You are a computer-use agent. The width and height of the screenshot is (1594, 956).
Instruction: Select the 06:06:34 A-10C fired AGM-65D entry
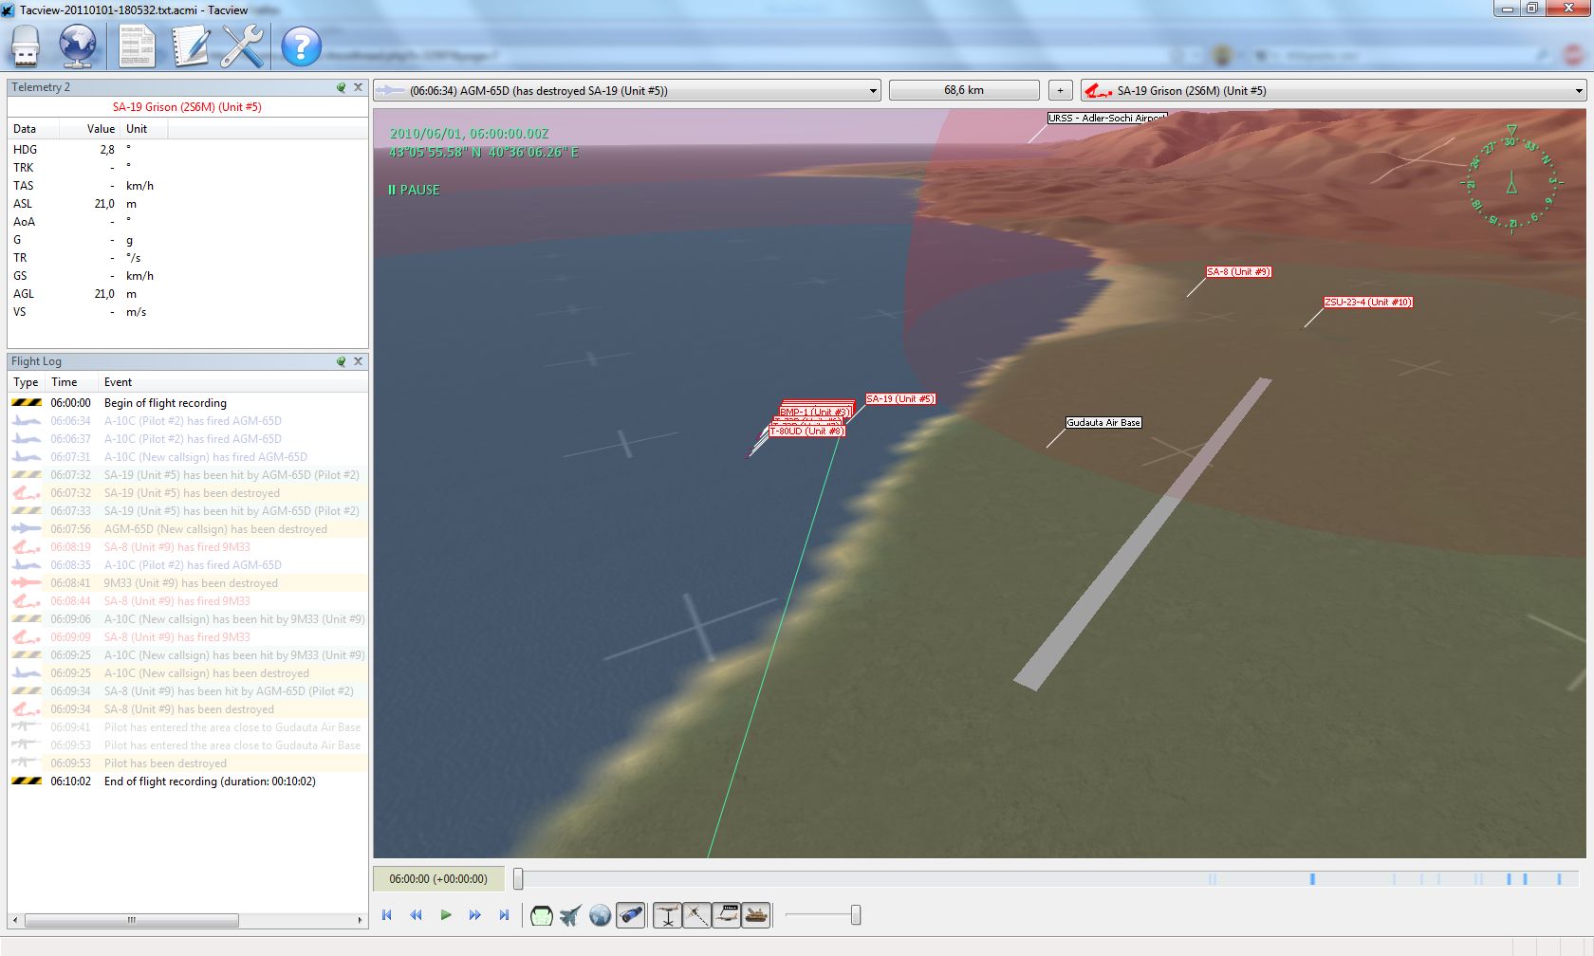(188, 421)
